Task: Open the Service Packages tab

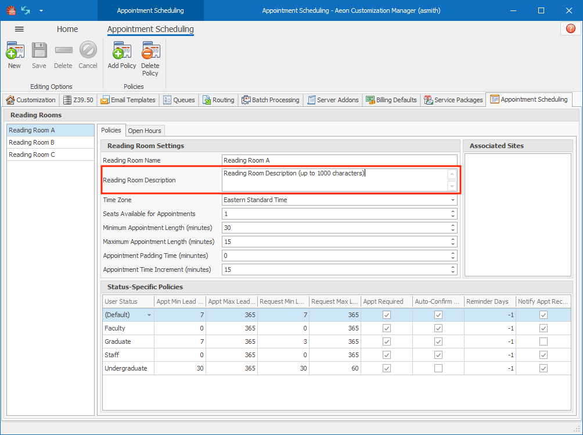Action: [x=453, y=100]
